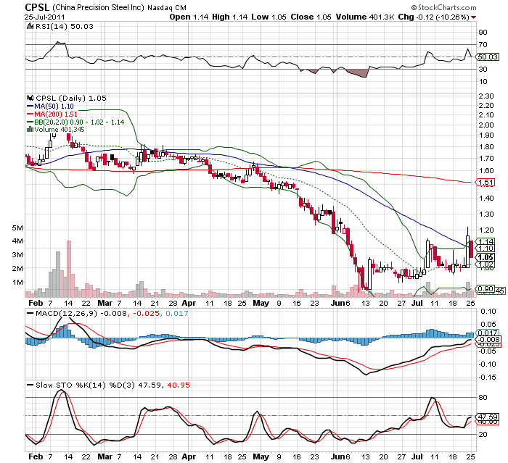Click the volume bars icon in legend

(30, 130)
